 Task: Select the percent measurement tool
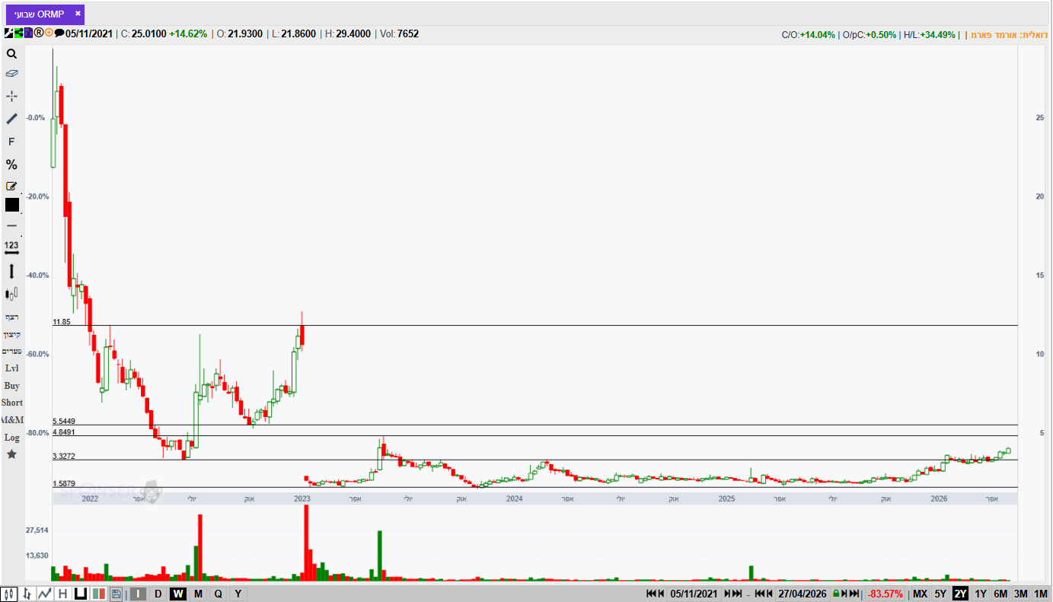11,164
